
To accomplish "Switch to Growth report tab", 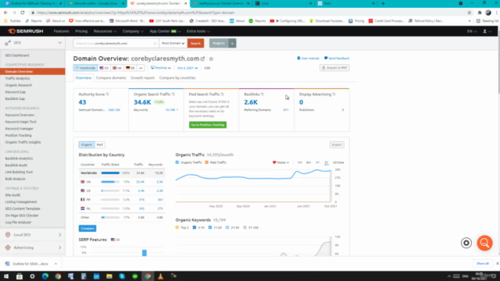I will (x=142, y=78).
